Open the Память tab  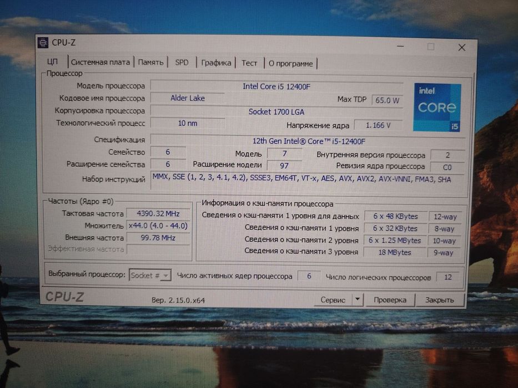(150, 62)
